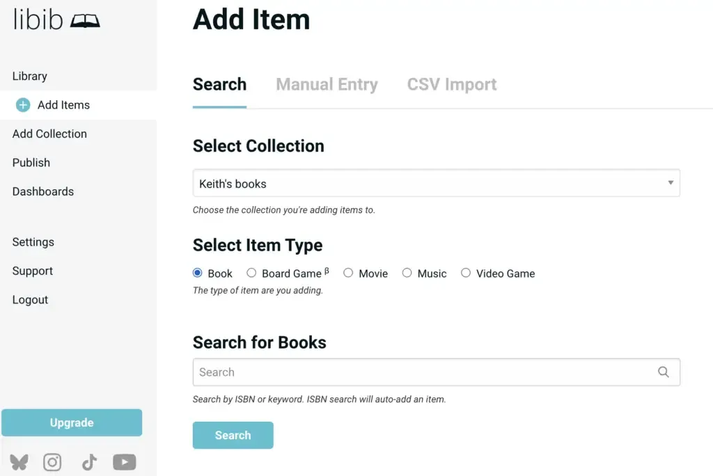Click the magnifying glass search icon
This screenshot has width=713, height=476.
[664, 372]
